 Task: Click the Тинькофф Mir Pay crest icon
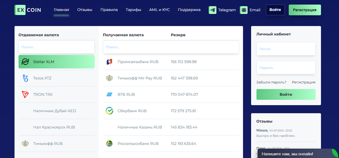109,78
